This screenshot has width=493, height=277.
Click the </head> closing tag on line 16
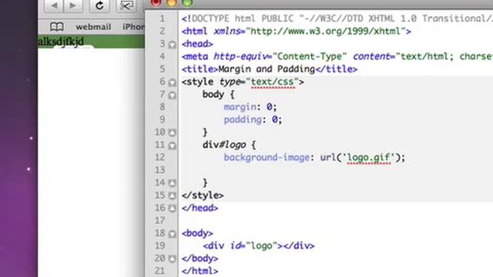point(200,208)
